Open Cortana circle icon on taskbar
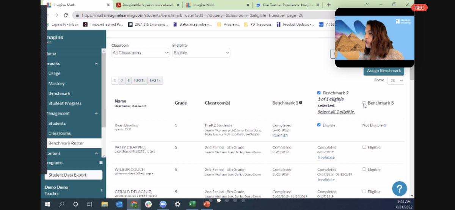This screenshot has width=455, height=210. tap(75, 204)
